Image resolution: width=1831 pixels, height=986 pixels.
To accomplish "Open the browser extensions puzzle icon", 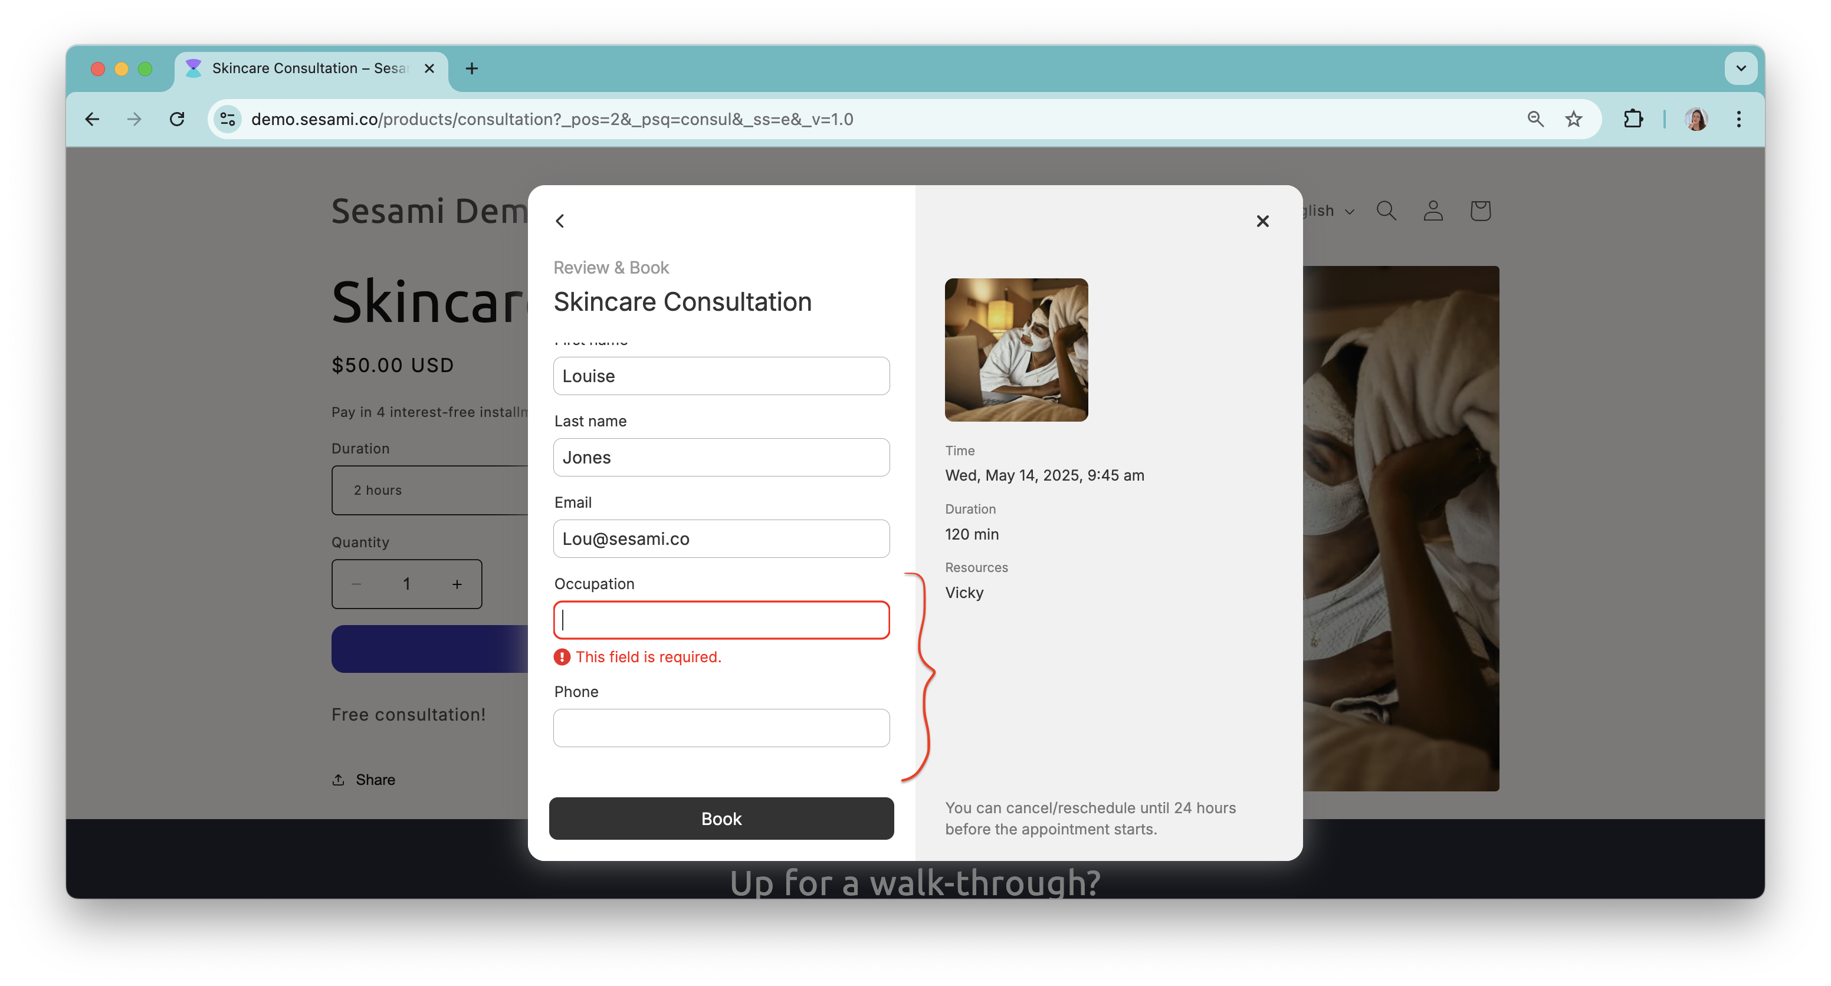I will tap(1633, 119).
